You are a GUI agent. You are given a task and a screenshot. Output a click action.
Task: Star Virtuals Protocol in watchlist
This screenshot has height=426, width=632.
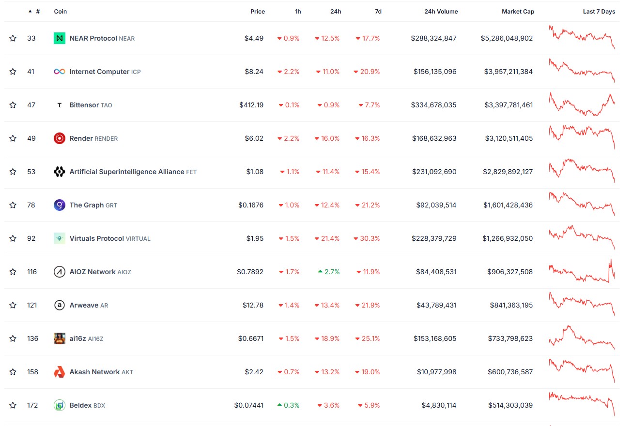point(13,238)
